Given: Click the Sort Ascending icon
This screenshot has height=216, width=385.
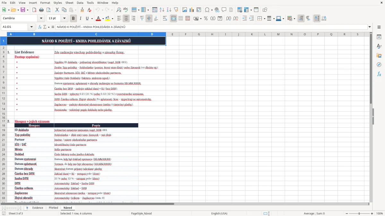Looking at the screenshot, I should 162,10.
